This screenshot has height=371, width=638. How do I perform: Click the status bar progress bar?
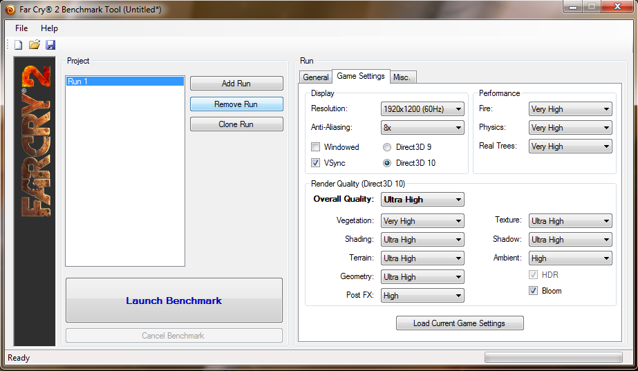554,358
